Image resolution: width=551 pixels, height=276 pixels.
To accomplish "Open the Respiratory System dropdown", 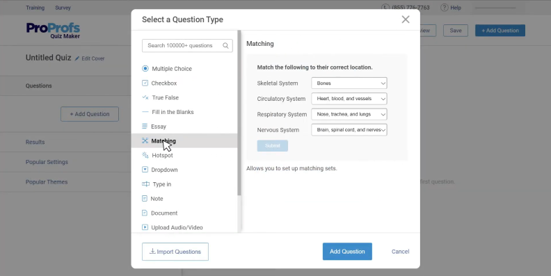I will [x=349, y=114].
